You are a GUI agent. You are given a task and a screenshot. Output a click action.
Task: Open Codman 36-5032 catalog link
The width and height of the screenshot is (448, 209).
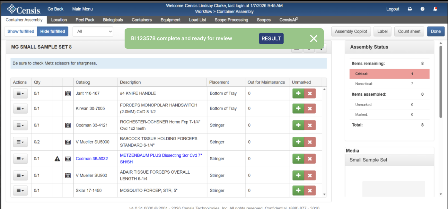coord(92,159)
